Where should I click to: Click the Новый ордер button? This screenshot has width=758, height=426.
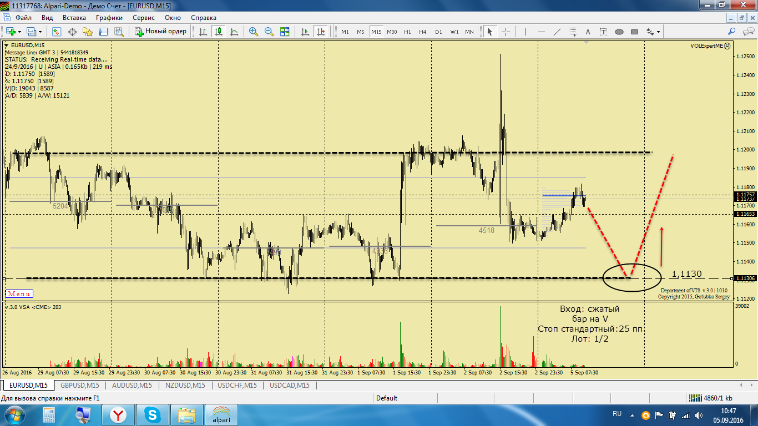[161, 32]
